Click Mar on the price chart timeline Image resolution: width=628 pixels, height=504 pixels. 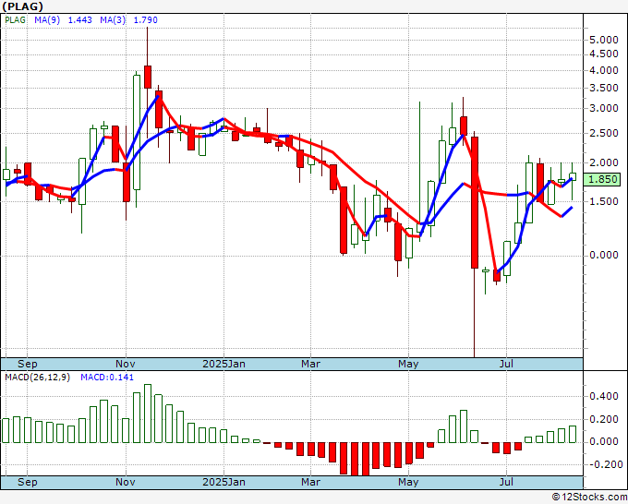click(311, 364)
